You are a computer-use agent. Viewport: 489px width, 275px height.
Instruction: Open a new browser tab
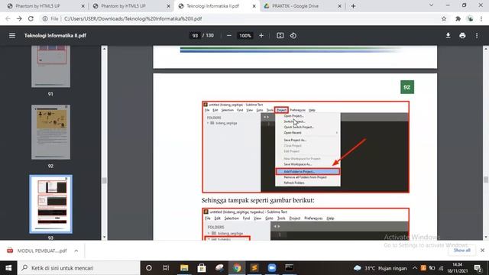(x=353, y=6)
